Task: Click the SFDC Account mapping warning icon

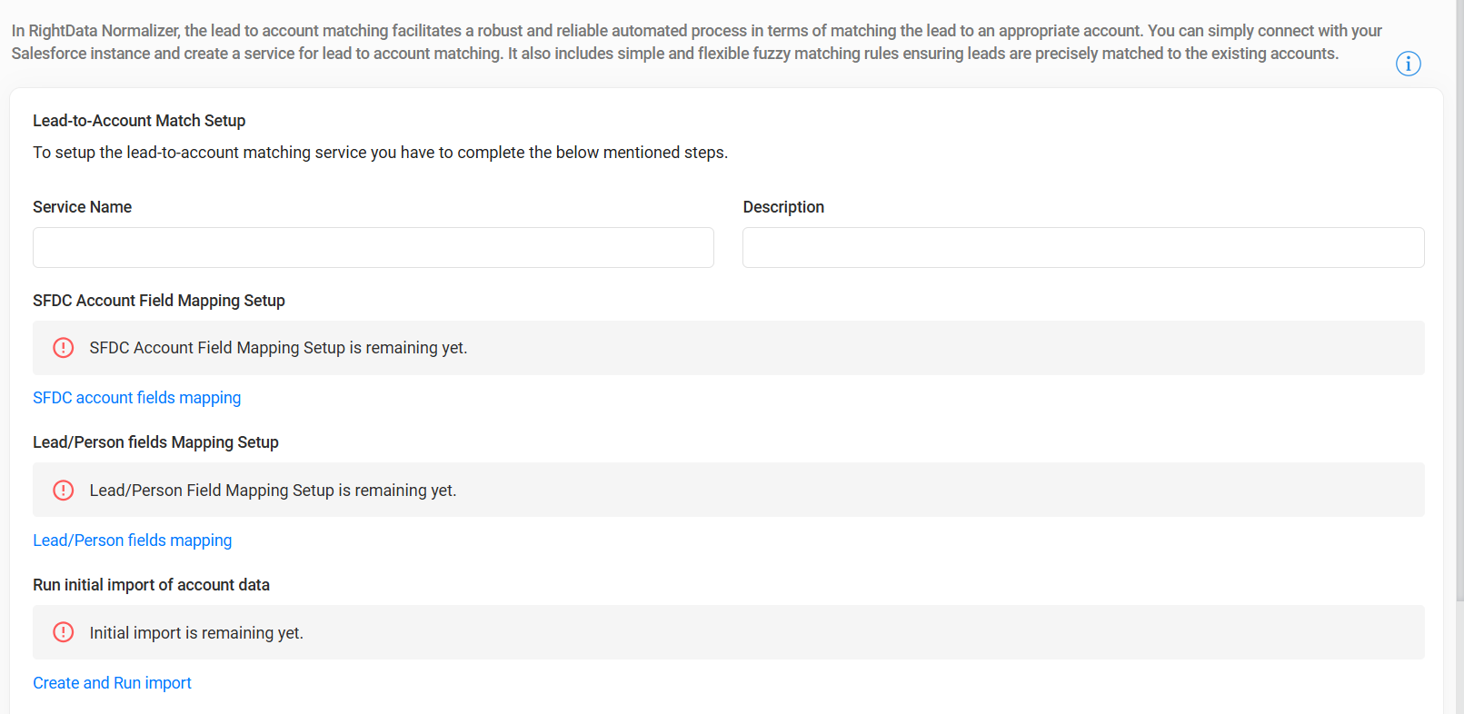Action: (x=63, y=348)
